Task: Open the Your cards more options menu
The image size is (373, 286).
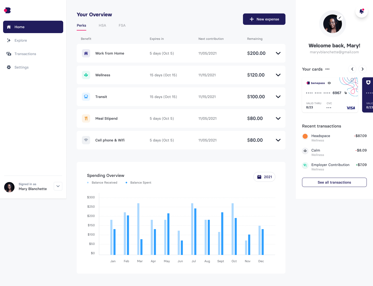Action: [x=327, y=69]
